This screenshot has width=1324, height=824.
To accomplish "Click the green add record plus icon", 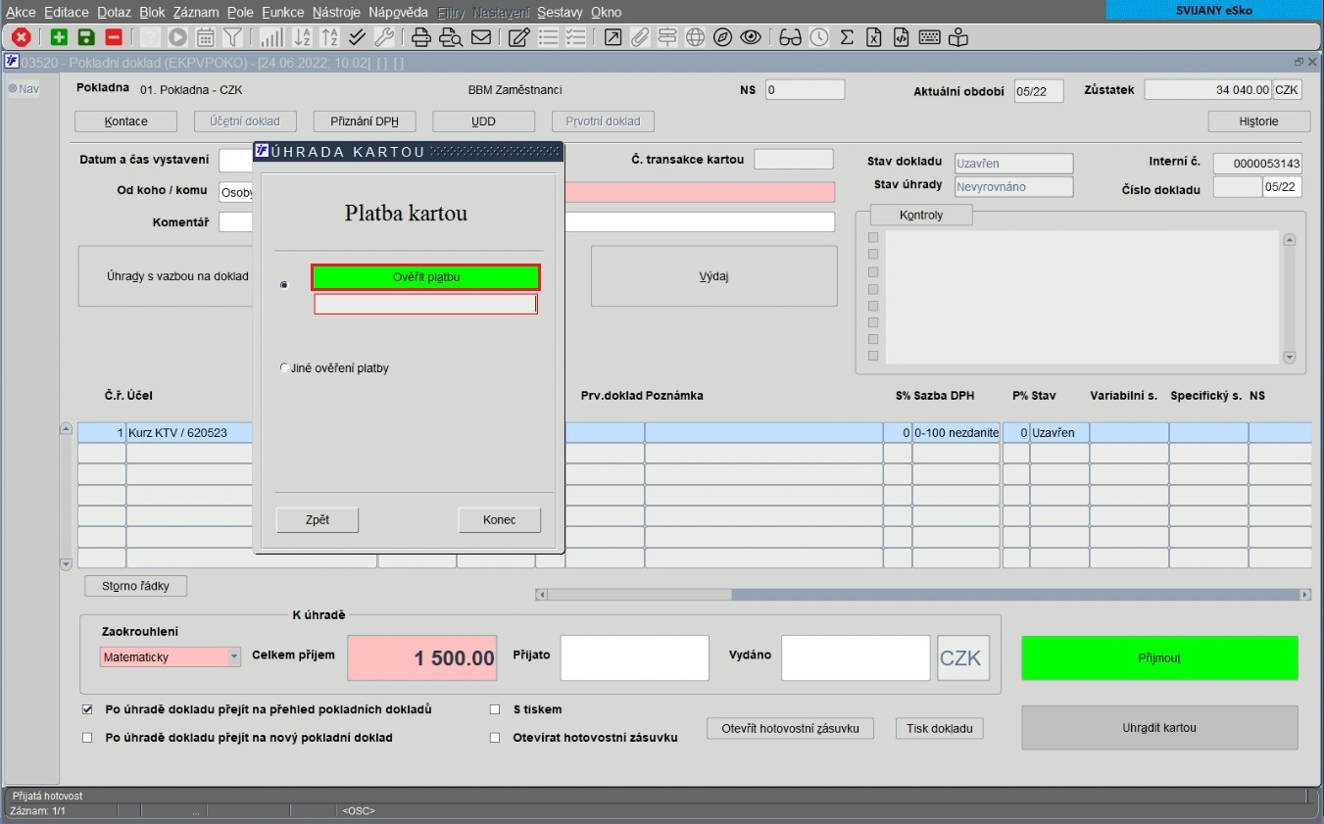I will [59, 38].
